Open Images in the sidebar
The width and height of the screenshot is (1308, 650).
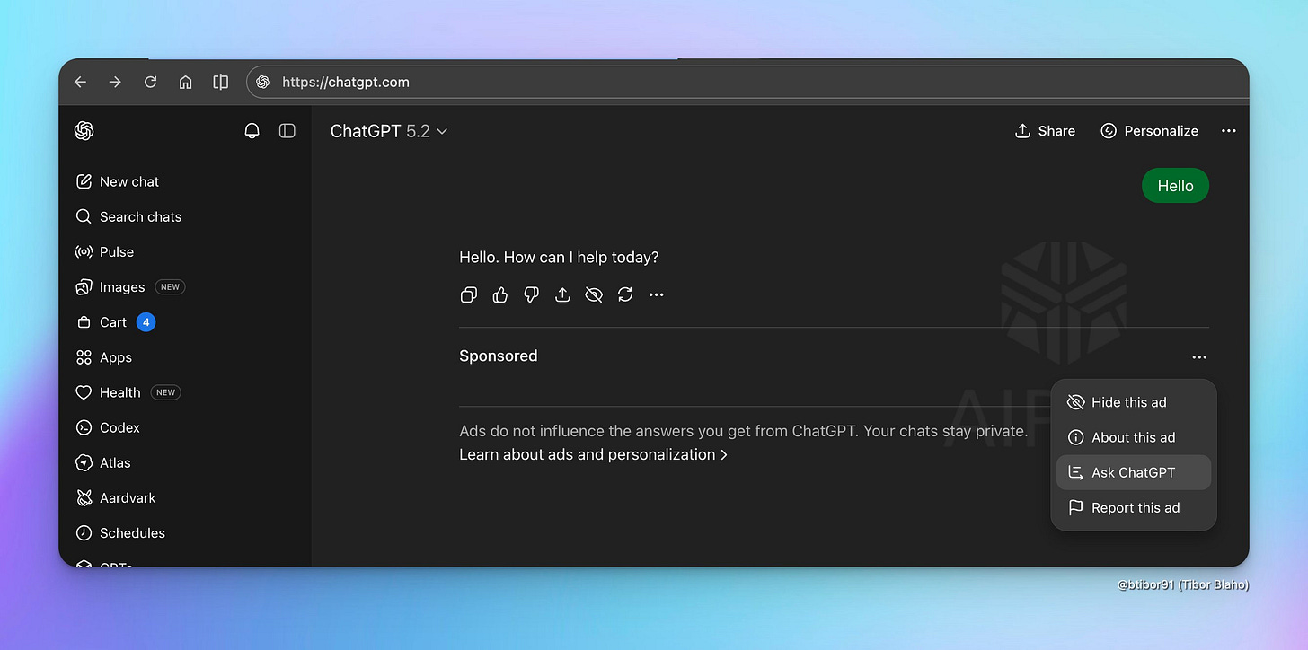(129, 287)
